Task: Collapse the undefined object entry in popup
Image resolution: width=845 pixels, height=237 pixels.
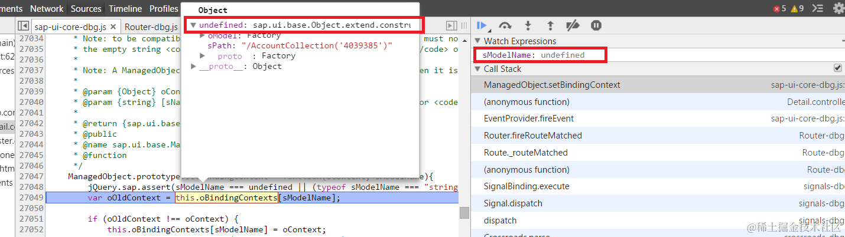Action: tap(193, 25)
